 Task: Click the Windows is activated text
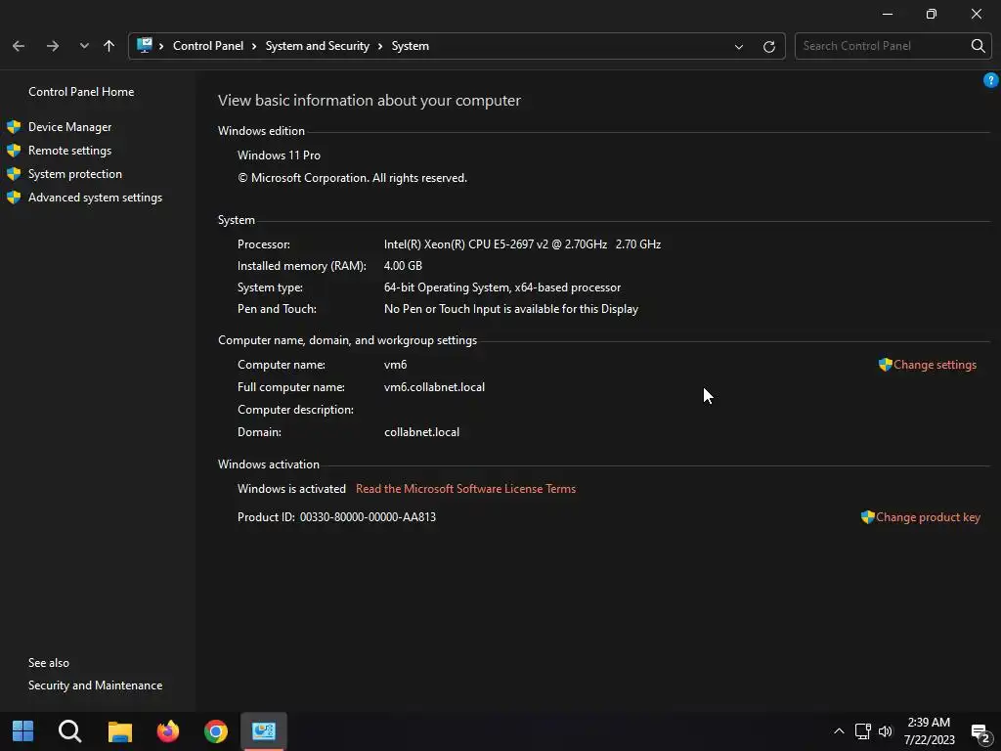[291, 489]
